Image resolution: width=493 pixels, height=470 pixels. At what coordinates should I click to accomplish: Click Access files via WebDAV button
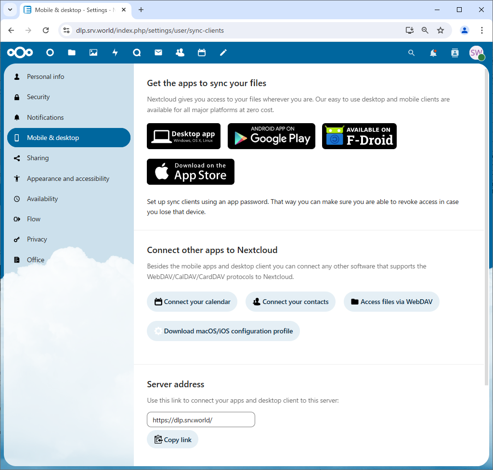(391, 302)
